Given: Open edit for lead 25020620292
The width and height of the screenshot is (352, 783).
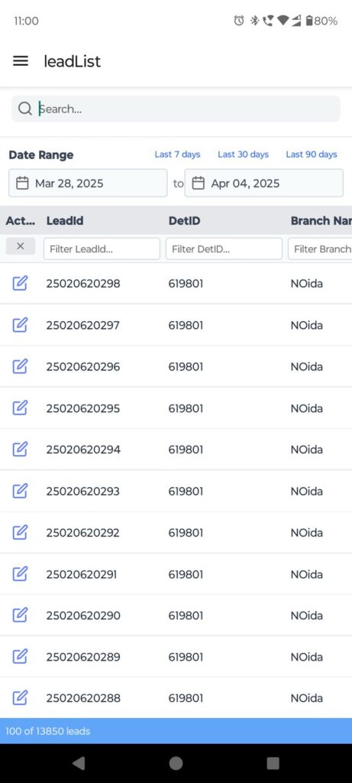Looking at the screenshot, I should [x=20, y=532].
